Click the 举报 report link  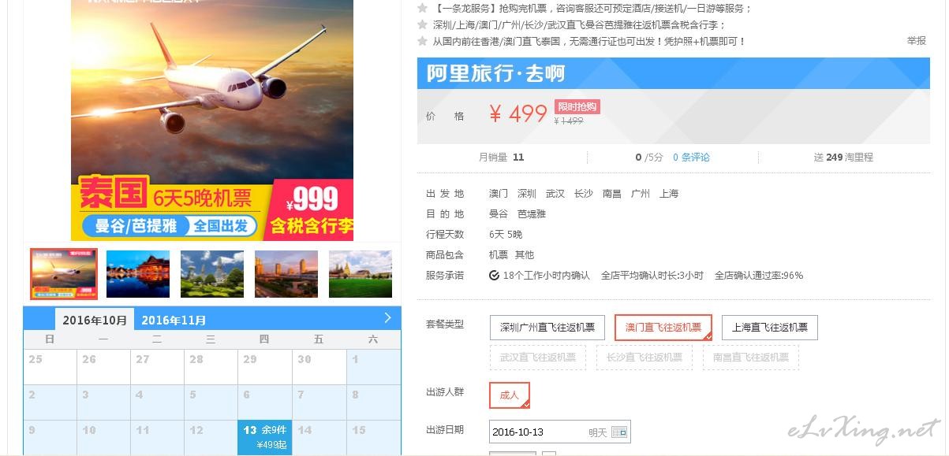click(x=917, y=41)
